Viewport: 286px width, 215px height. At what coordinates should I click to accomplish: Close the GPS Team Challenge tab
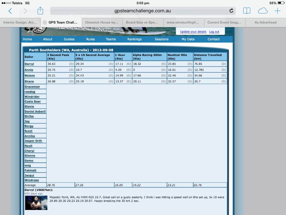click(x=45, y=22)
